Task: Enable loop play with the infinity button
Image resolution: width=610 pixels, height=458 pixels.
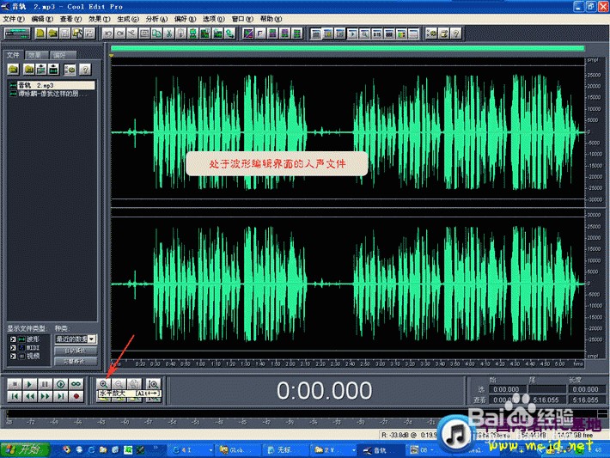Action: click(76, 384)
